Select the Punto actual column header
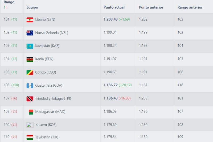213x142 pixels. pos(114,7)
